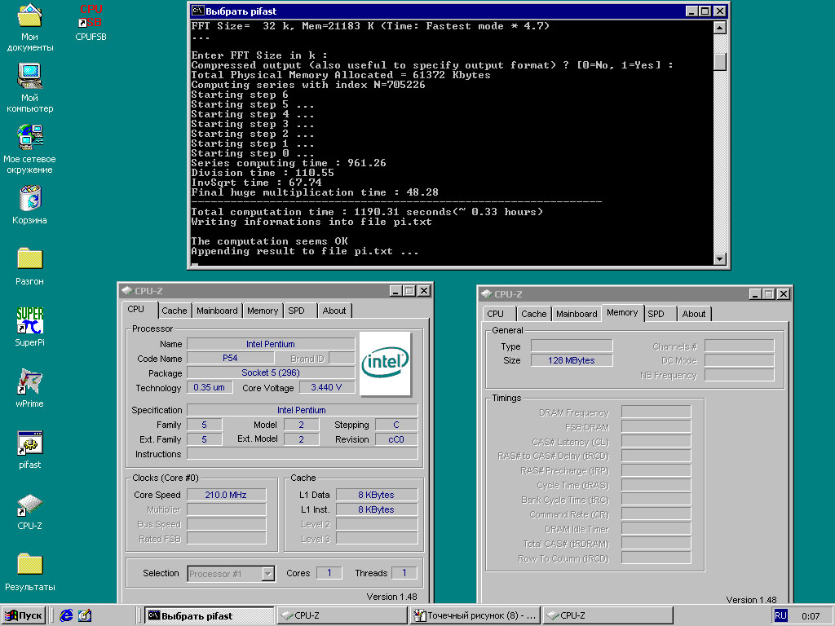Screen dimensions: 835x626
Task: Click pifast console scrollbar up arrow
Action: pos(719,28)
